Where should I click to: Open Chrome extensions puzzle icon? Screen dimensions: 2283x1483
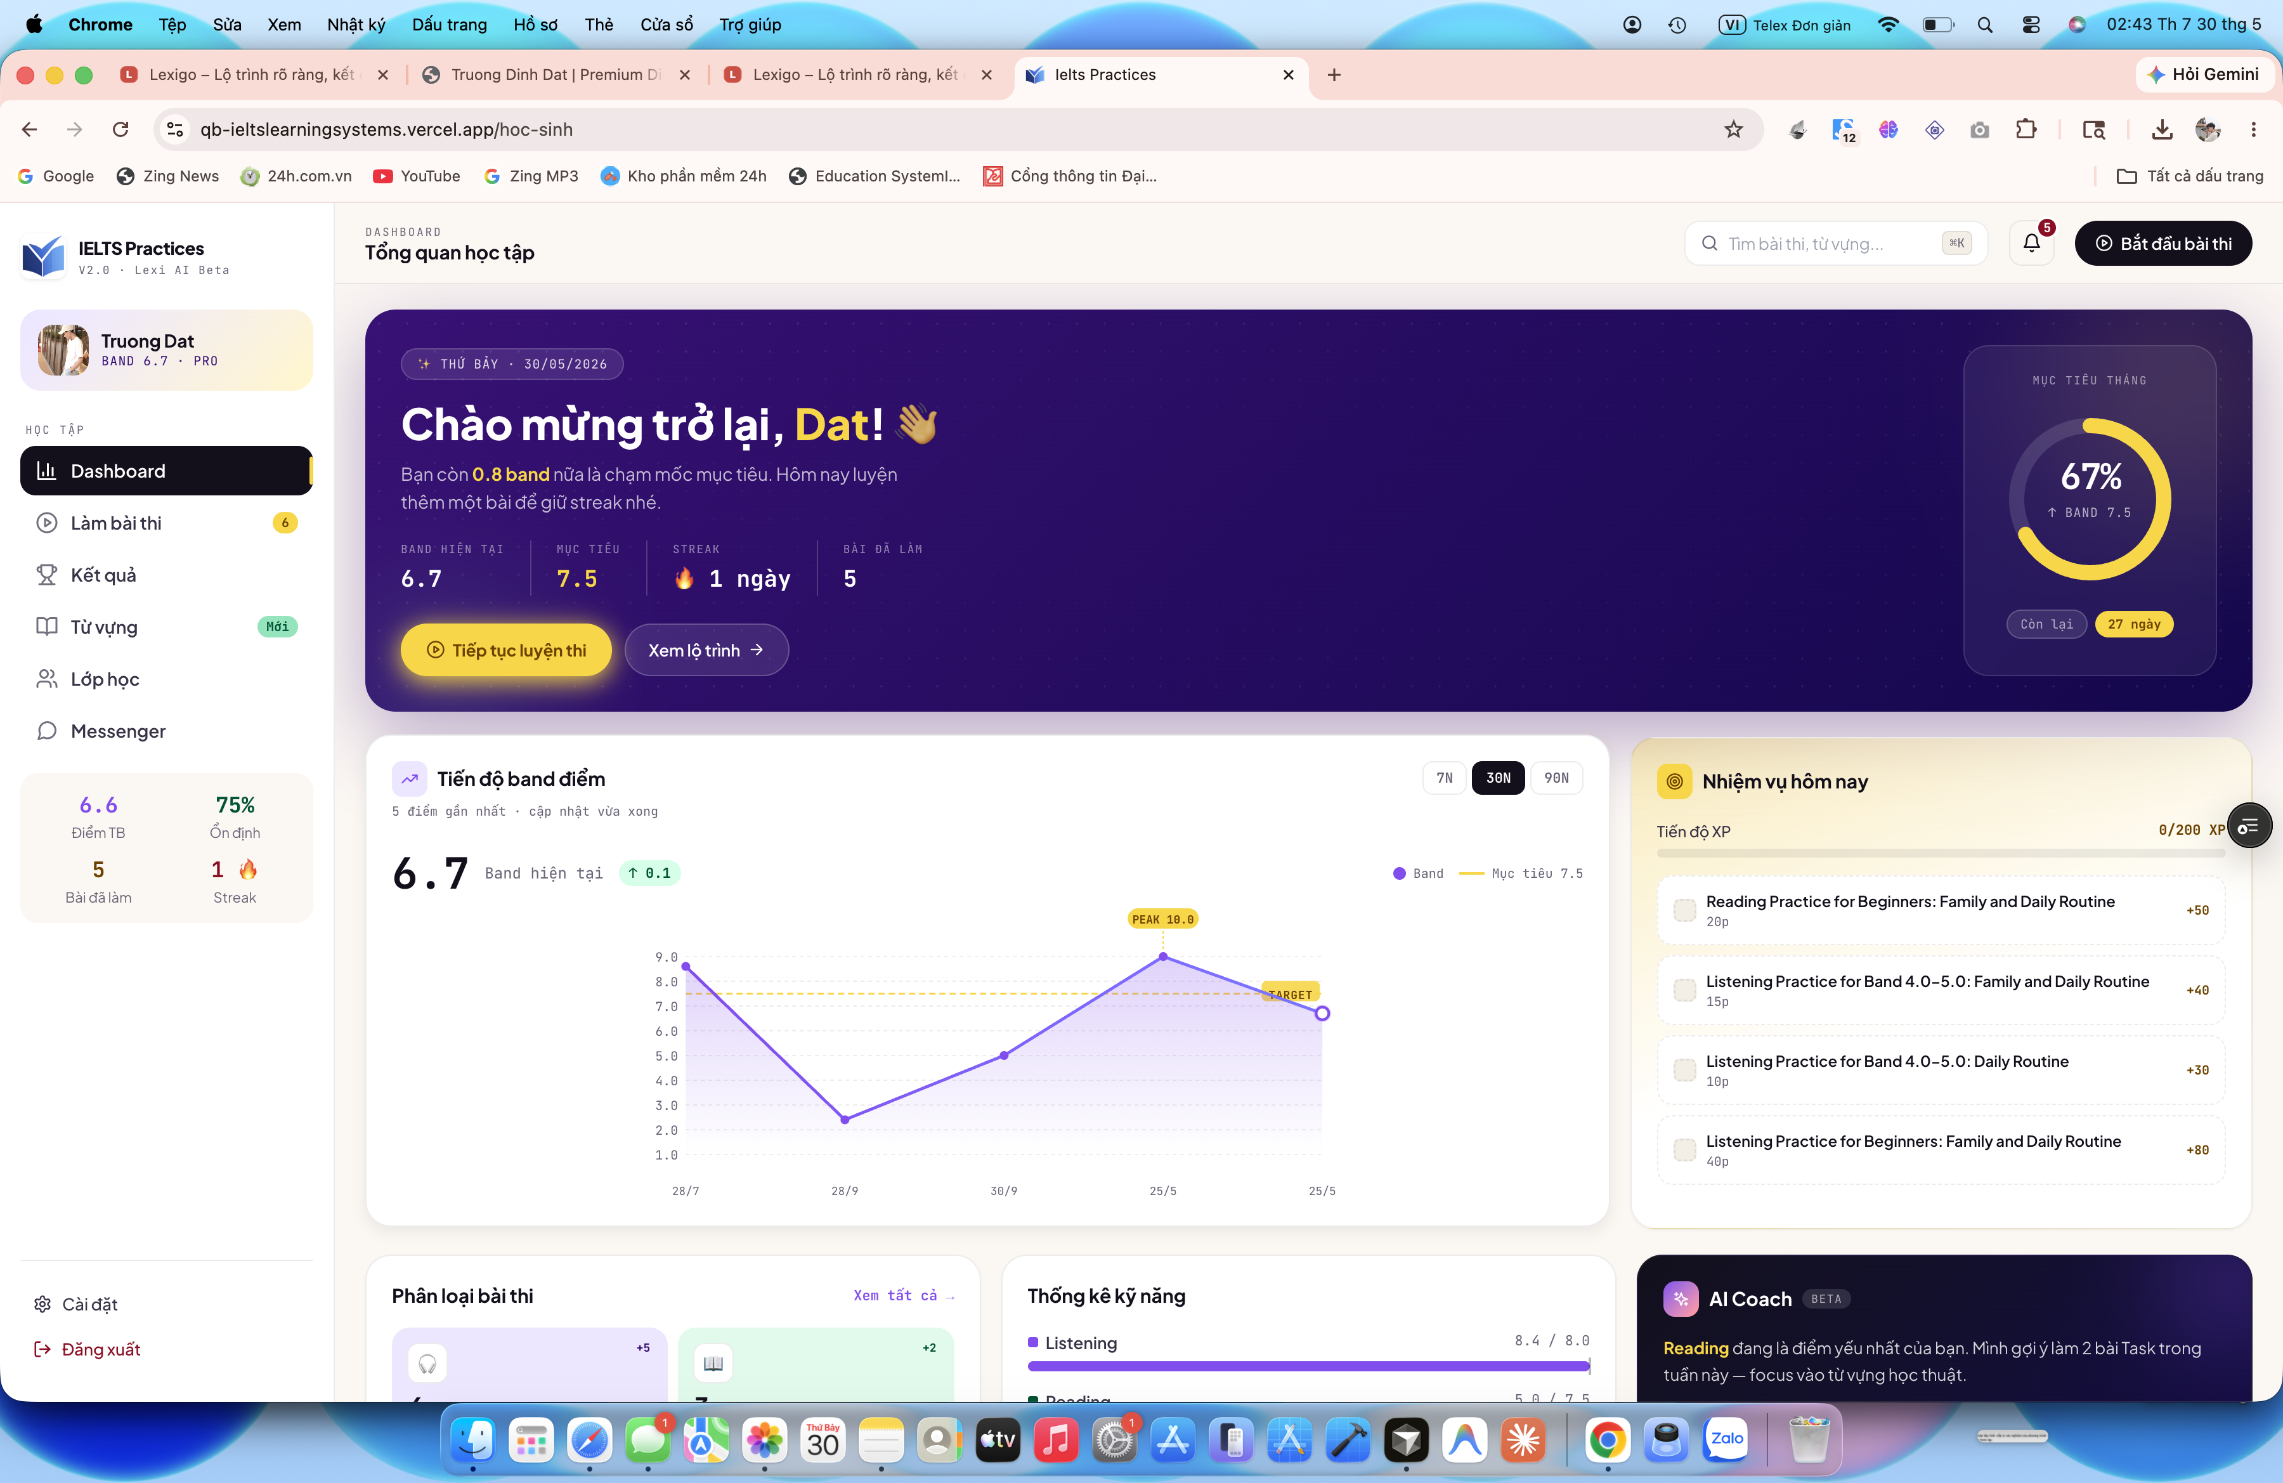2026,129
